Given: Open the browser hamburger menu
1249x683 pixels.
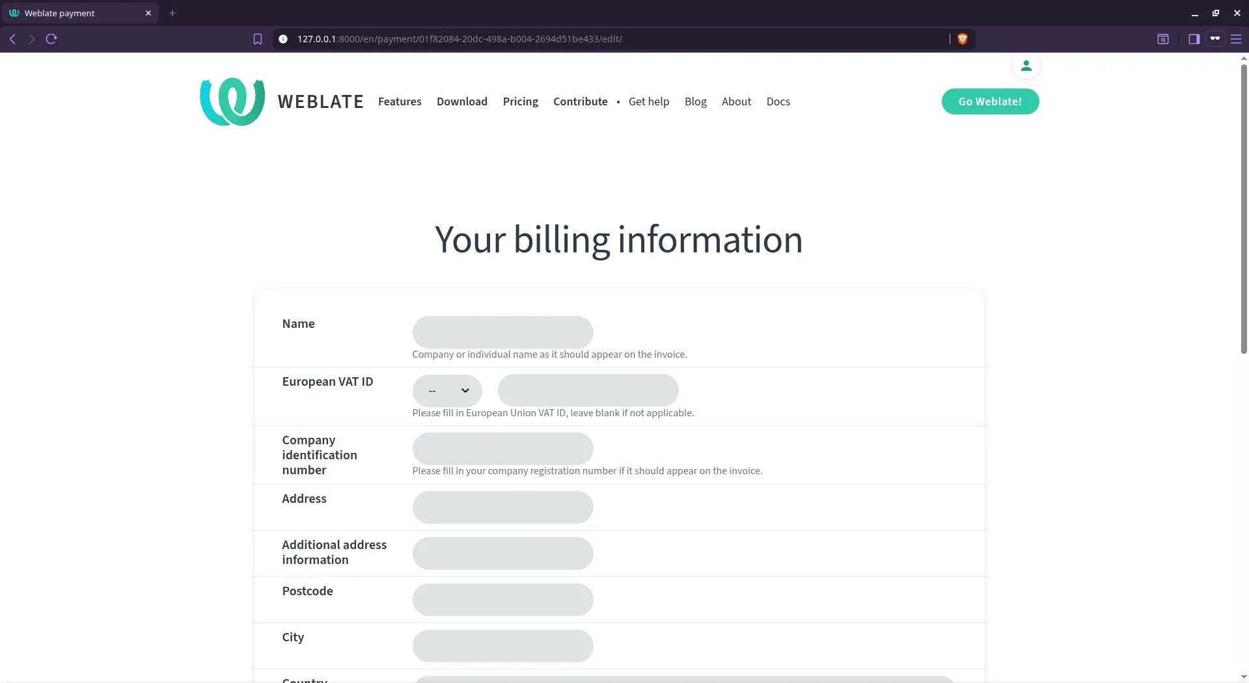Looking at the screenshot, I should click(1236, 39).
